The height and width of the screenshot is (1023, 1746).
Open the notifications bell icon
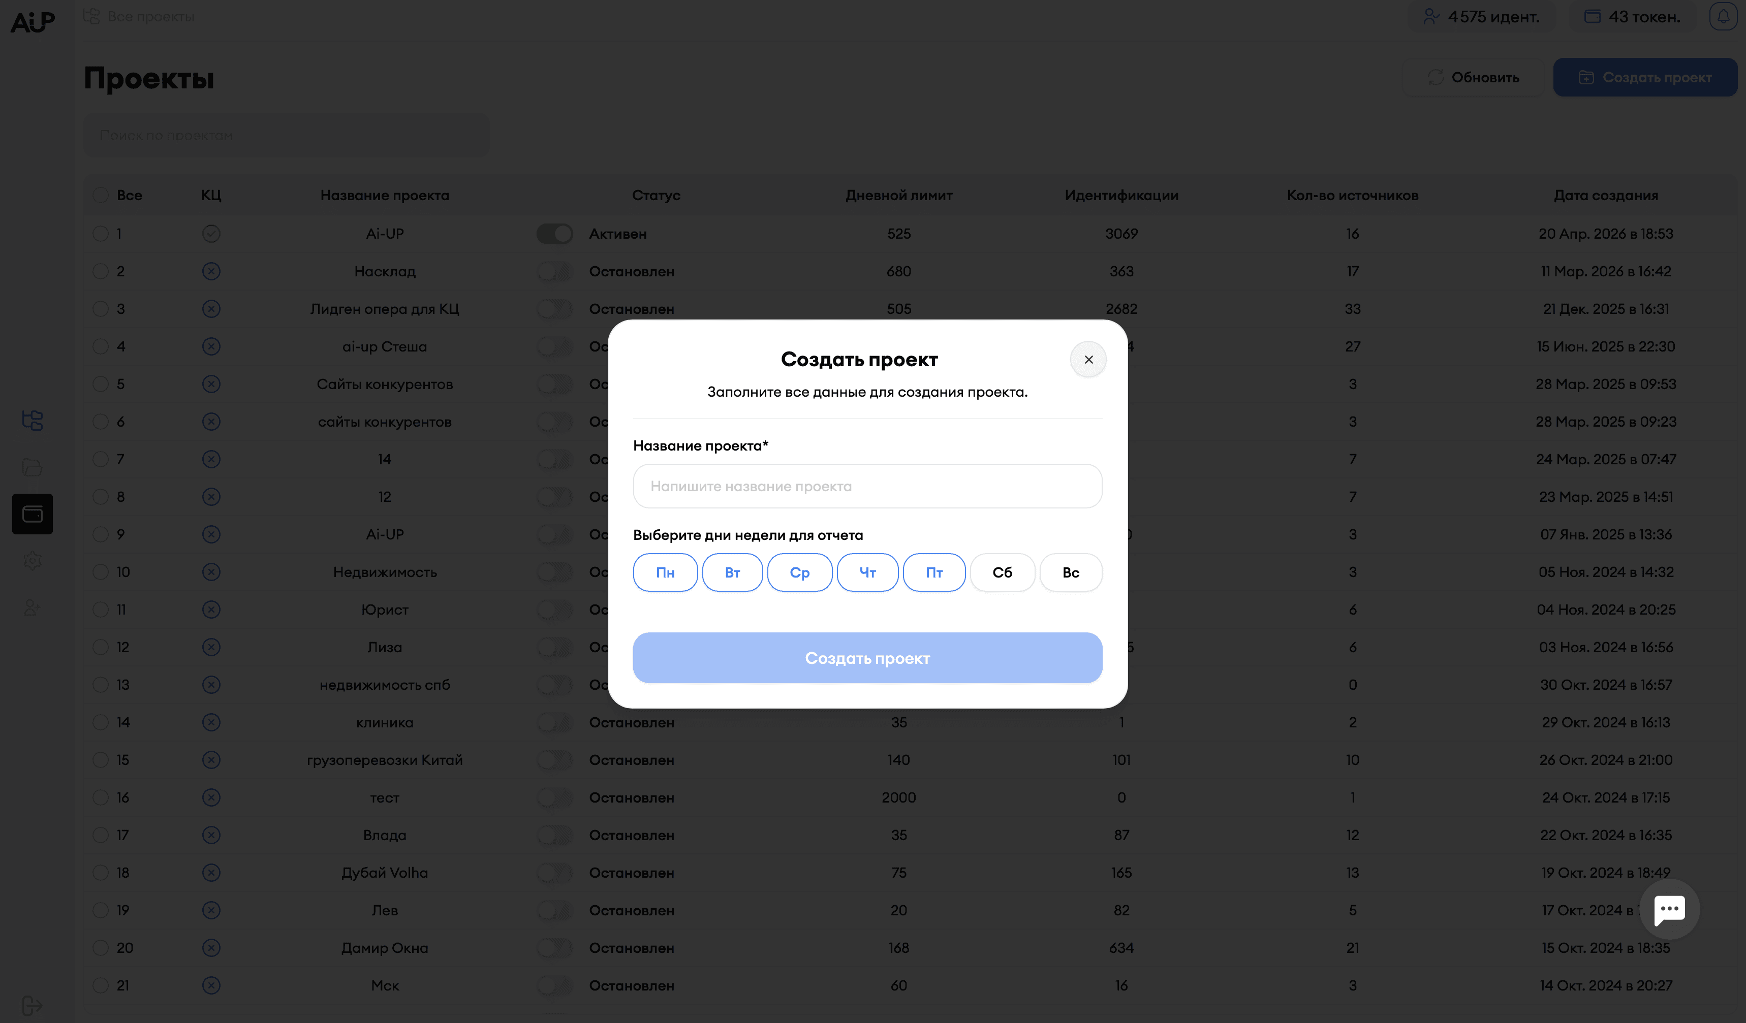1723,16
